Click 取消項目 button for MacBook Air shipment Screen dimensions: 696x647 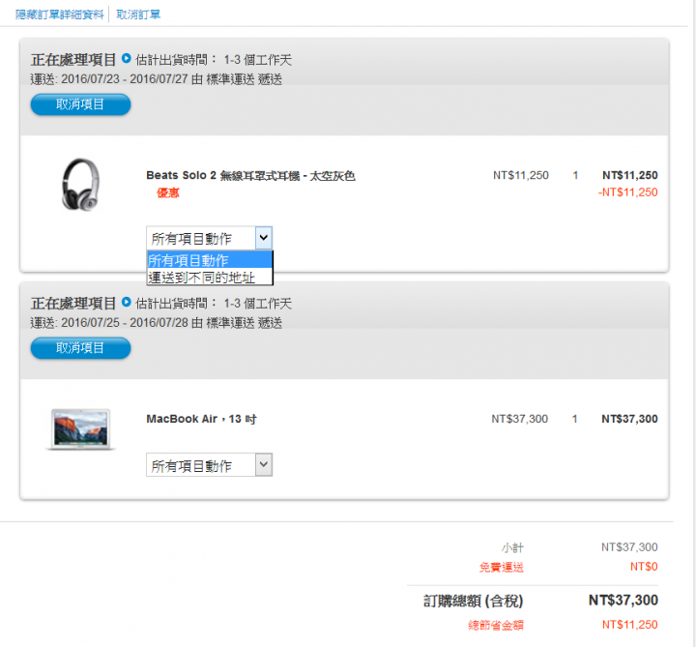pos(80,348)
